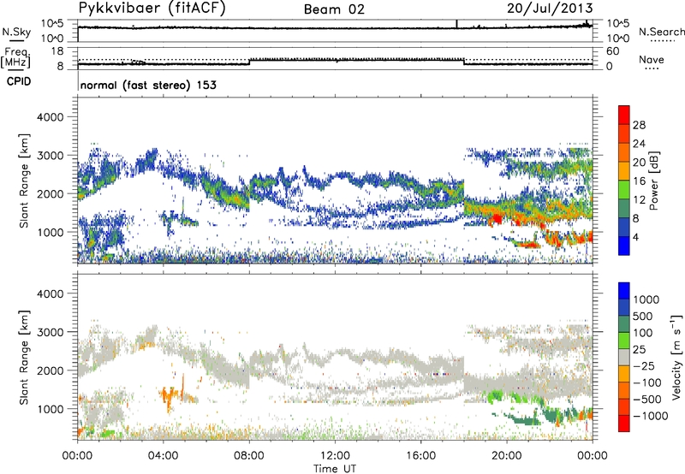
Task: Click the '18' frequency axis tick
Action: click(57, 50)
